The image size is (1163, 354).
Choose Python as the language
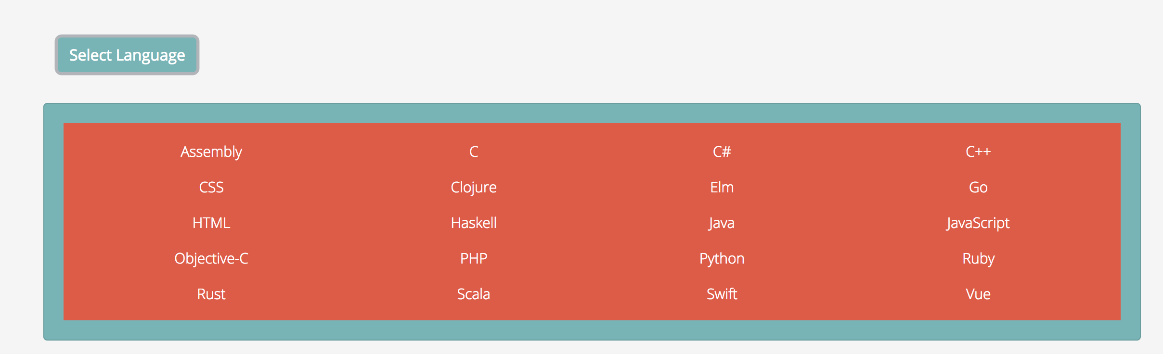722,258
